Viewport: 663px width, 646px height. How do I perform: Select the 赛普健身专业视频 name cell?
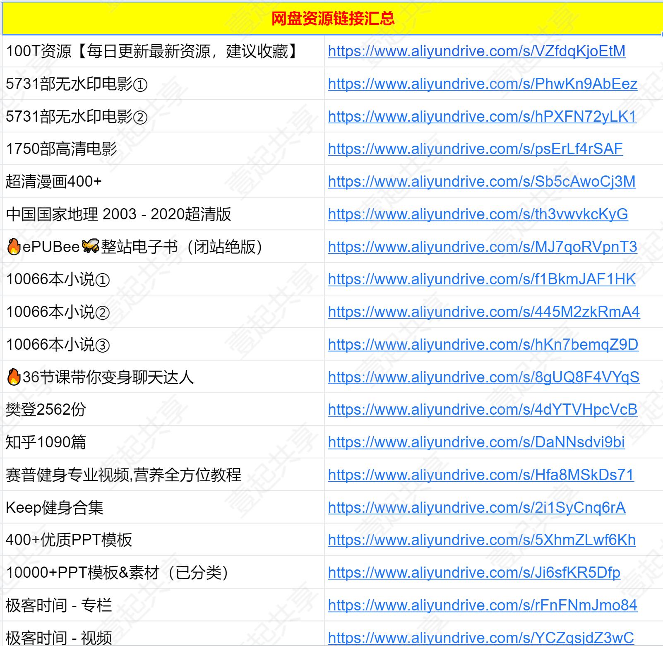123,475
